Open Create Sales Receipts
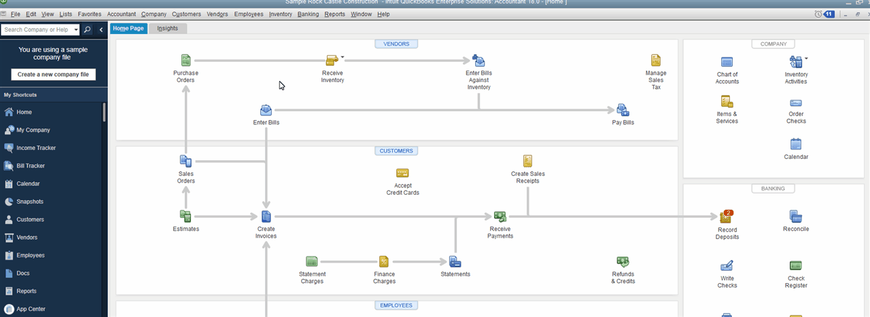Screen dimensions: 870x317 tap(527, 161)
